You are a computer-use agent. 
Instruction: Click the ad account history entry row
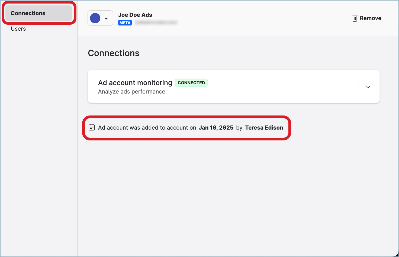point(187,127)
